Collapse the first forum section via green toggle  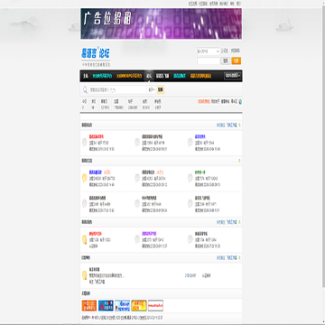(239, 125)
